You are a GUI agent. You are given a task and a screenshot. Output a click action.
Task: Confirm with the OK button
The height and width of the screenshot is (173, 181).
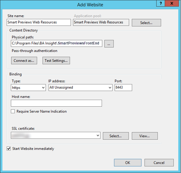tap(128, 163)
